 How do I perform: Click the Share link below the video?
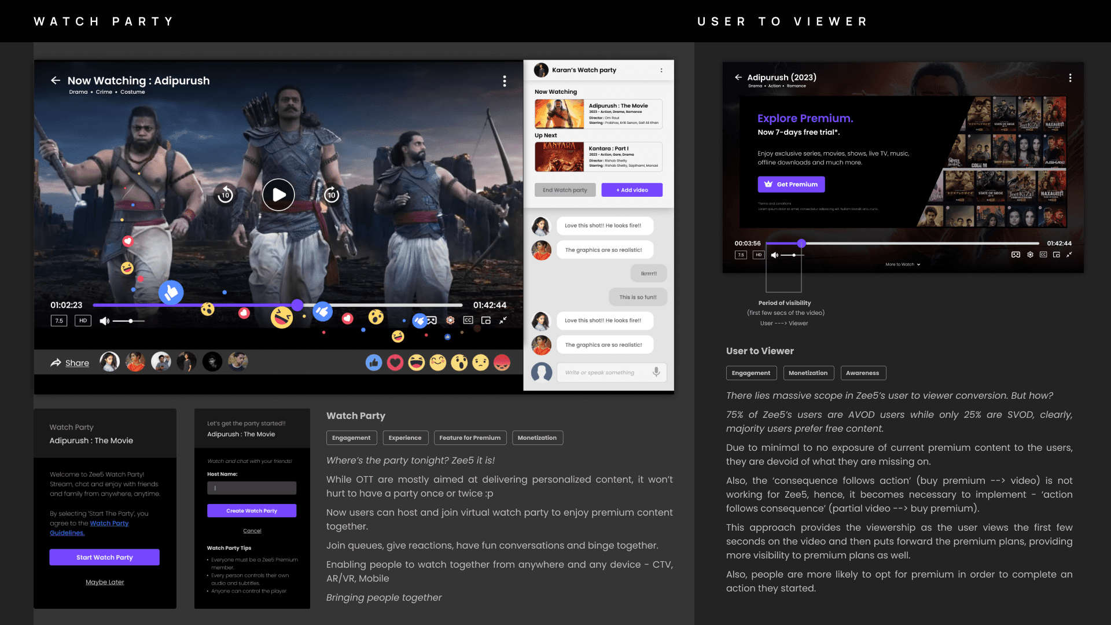[x=77, y=363]
